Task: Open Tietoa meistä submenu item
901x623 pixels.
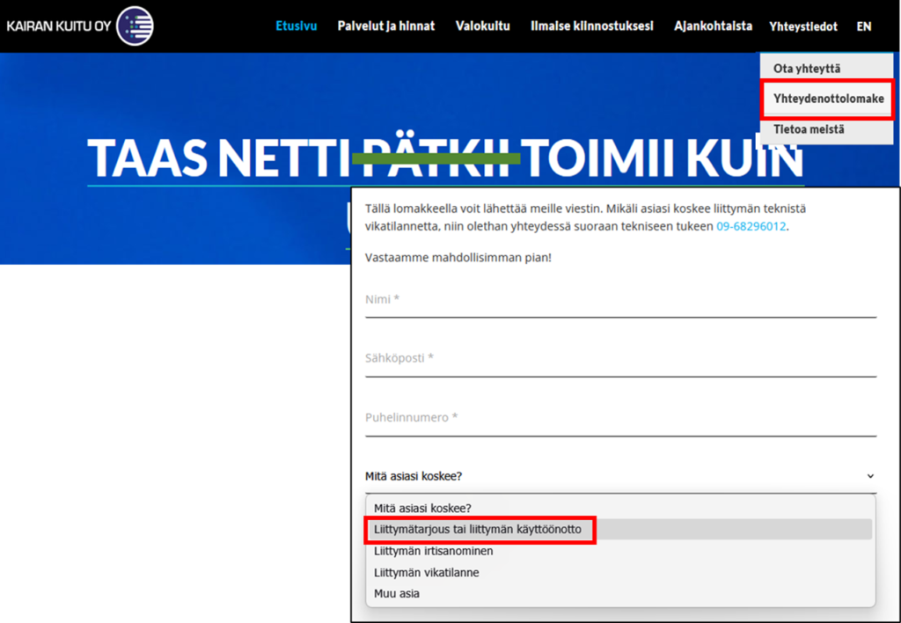Action: (809, 129)
